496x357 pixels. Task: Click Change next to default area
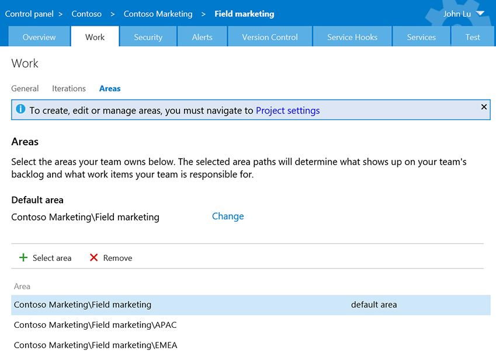228,216
